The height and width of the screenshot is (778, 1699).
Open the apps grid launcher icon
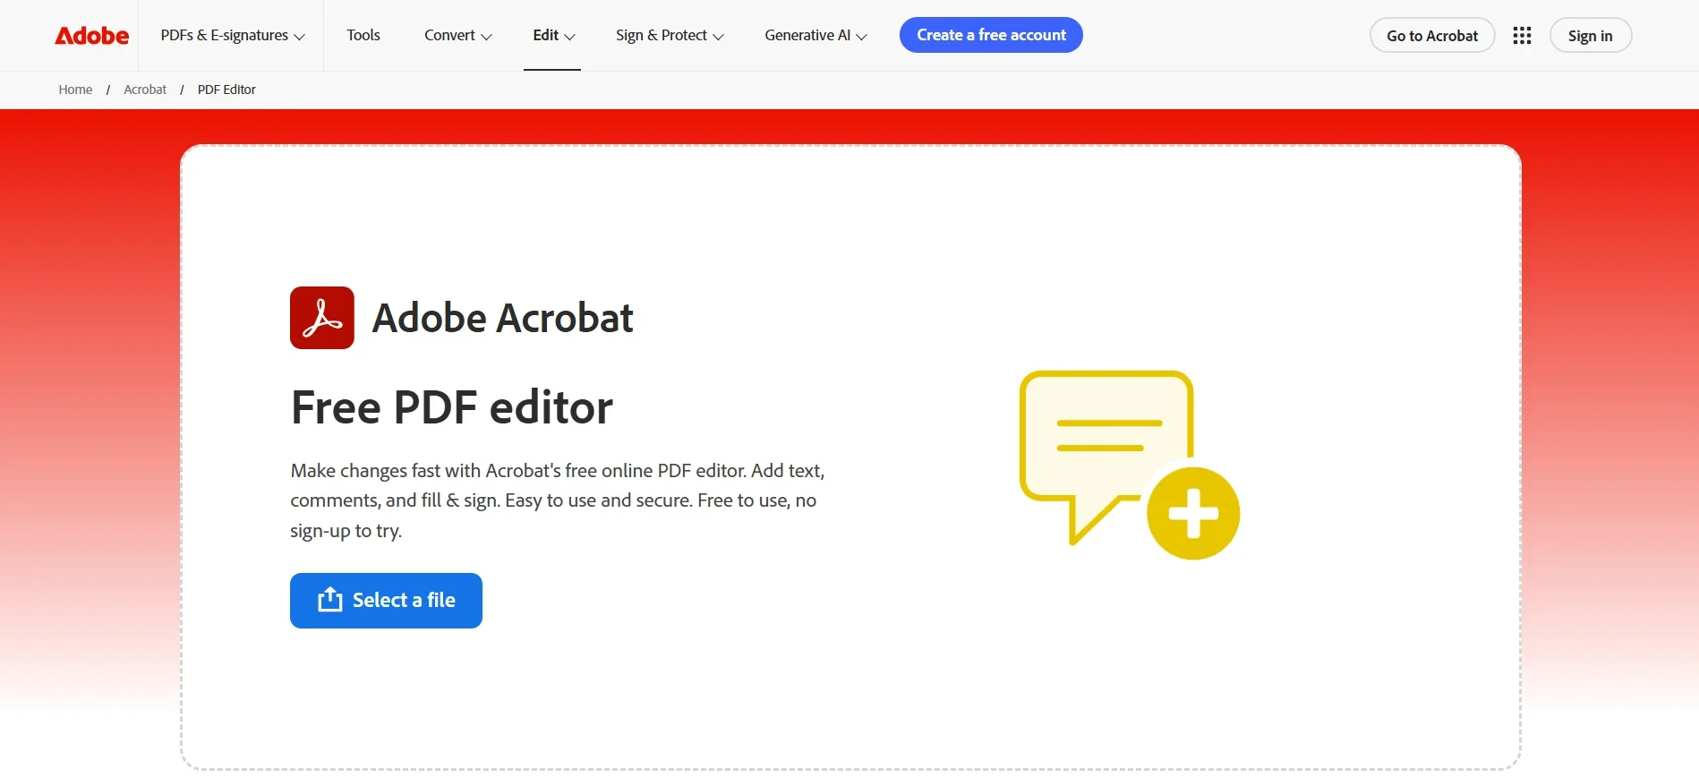pyautogui.click(x=1522, y=36)
